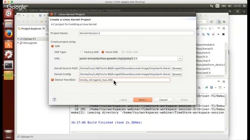The width and height of the screenshot is (250, 140).
Task: Click the pin console icon in Console view
Action: (x=207, y=87)
